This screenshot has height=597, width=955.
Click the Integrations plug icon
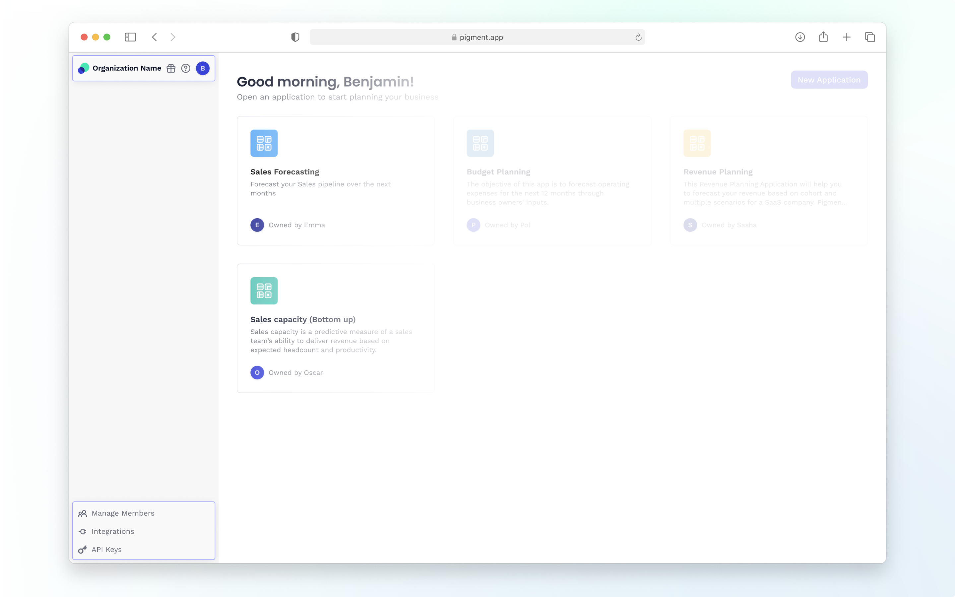click(x=83, y=531)
